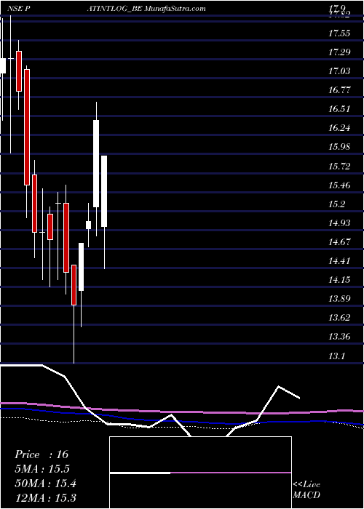Click the 13.89 price axis label
The width and height of the screenshot is (364, 509).
[x=339, y=298]
